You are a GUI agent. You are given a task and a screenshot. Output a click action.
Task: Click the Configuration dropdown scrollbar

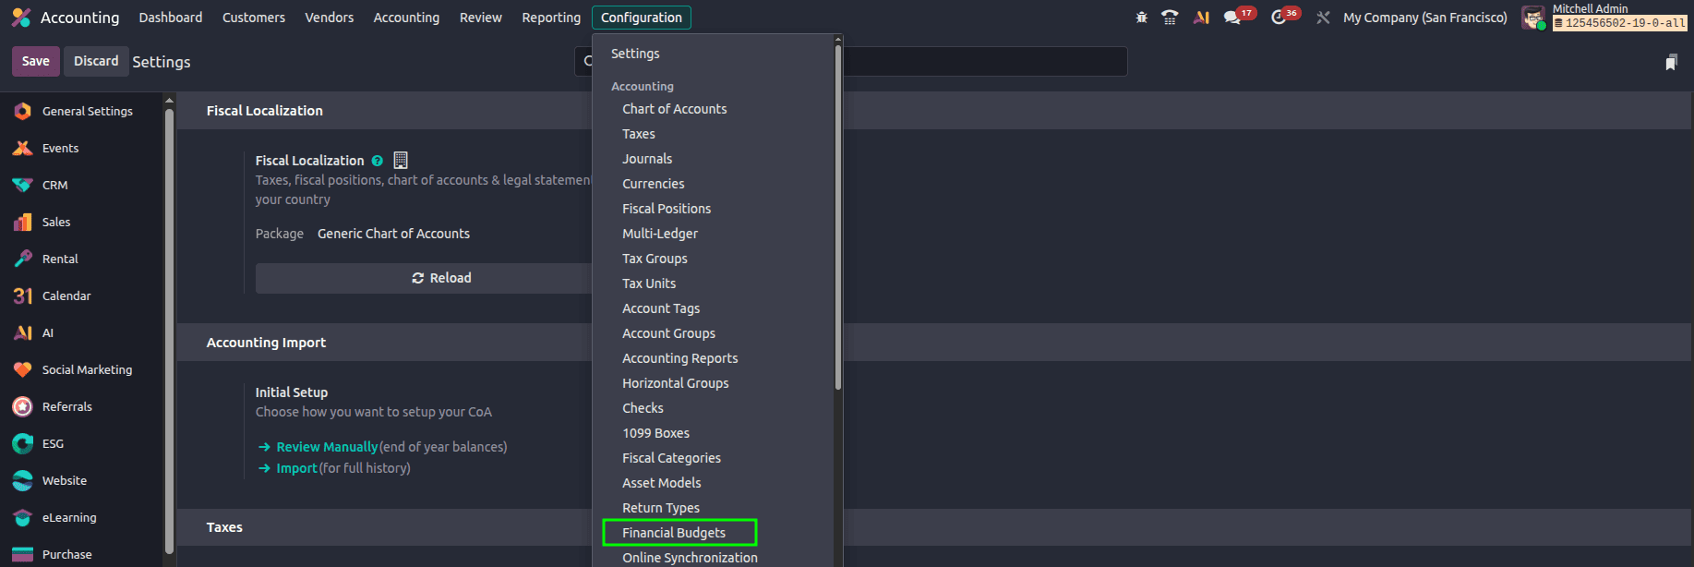[838, 217]
